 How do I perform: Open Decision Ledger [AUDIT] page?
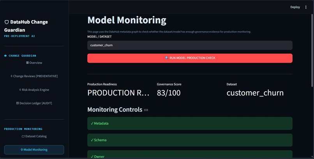click(34, 103)
